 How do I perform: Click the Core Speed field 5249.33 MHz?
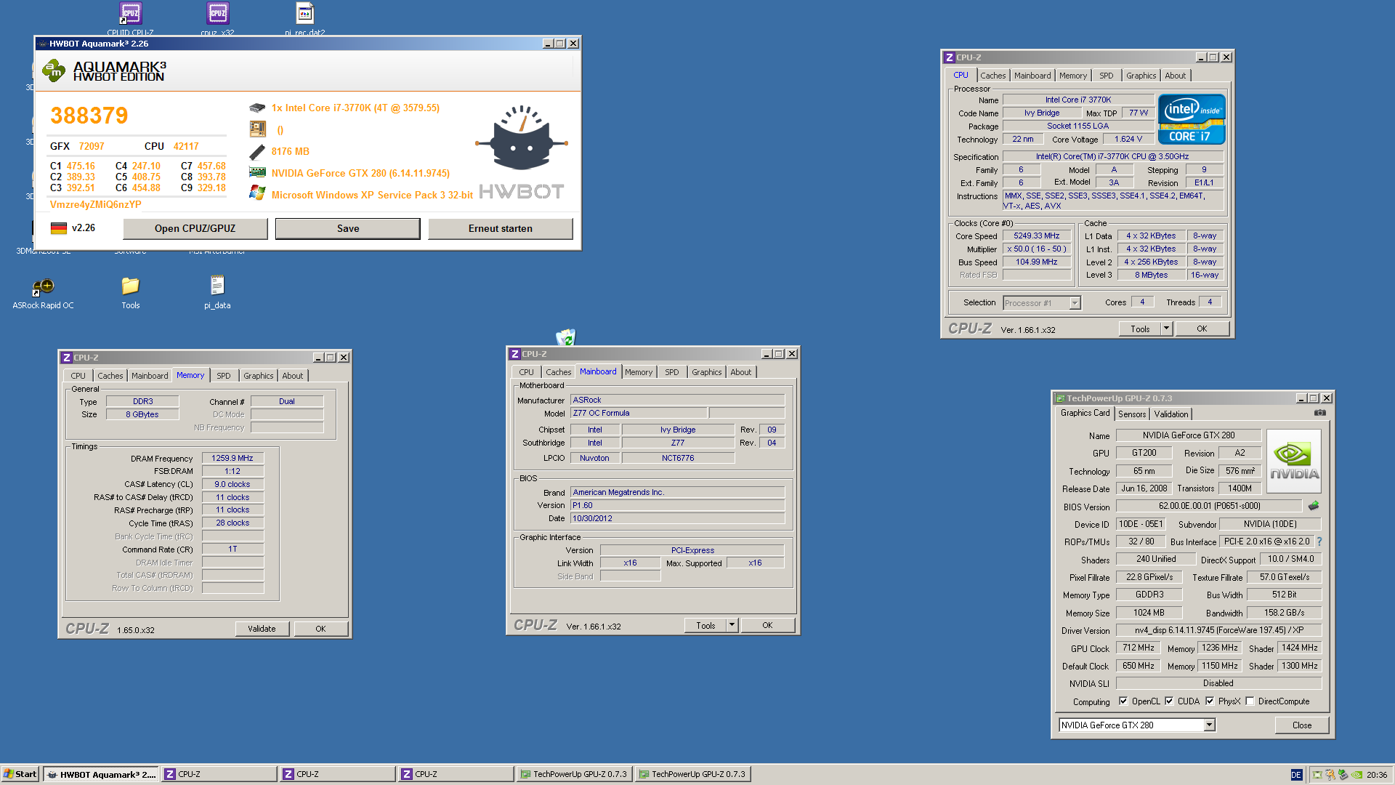point(1037,235)
